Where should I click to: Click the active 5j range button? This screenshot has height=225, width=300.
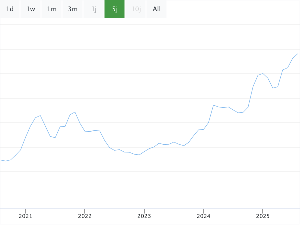tap(115, 9)
